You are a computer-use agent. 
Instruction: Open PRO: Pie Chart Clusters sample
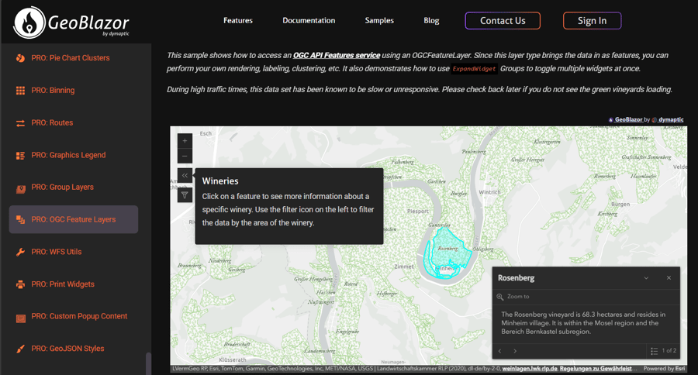point(70,58)
